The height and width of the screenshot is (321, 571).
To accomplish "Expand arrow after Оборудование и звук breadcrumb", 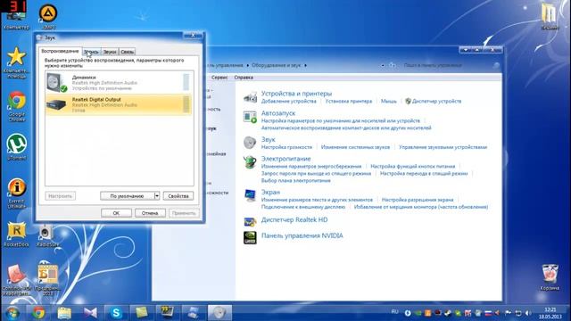I will point(305,65).
